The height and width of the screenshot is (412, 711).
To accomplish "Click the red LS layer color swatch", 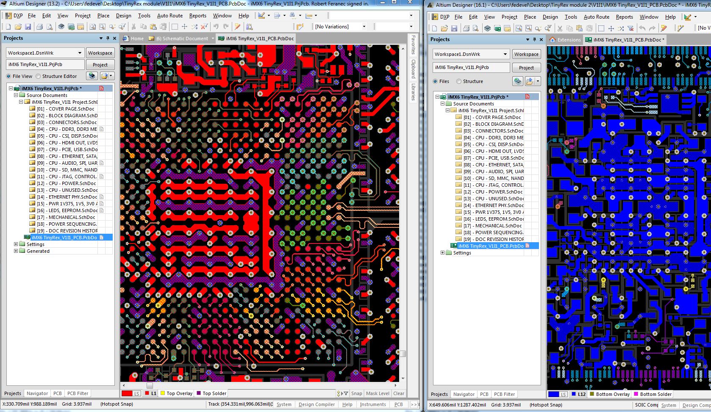I will point(127,393).
